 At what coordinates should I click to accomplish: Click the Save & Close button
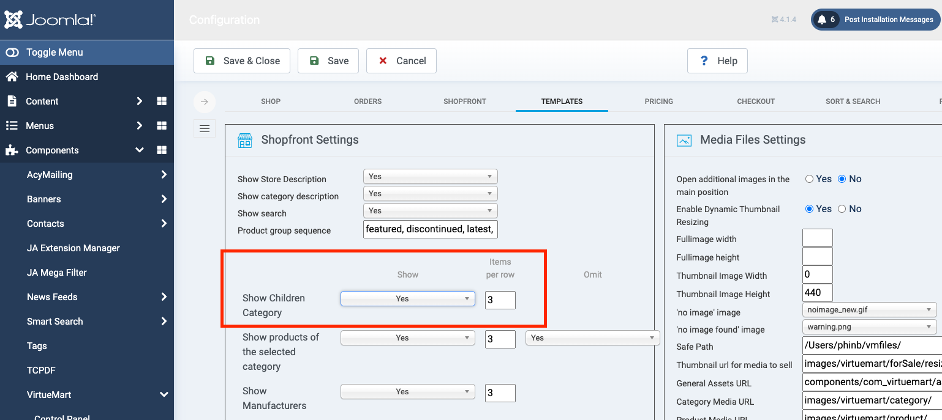pos(242,61)
